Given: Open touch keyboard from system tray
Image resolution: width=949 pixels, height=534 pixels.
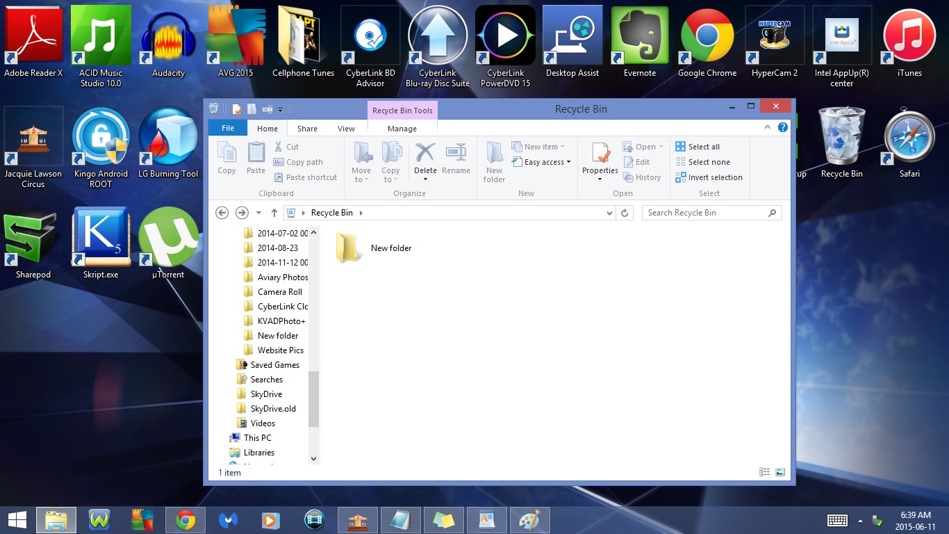Looking at the screenshot, I should 837,520.
